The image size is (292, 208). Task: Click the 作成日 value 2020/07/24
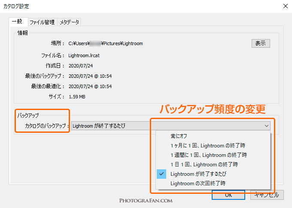pos(81,66)
